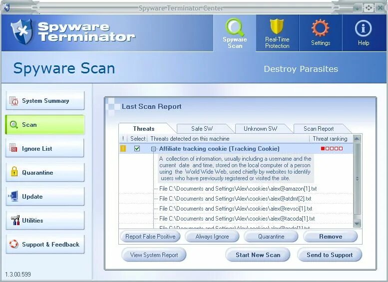Switch to the Threats tab

coord(144,129)
